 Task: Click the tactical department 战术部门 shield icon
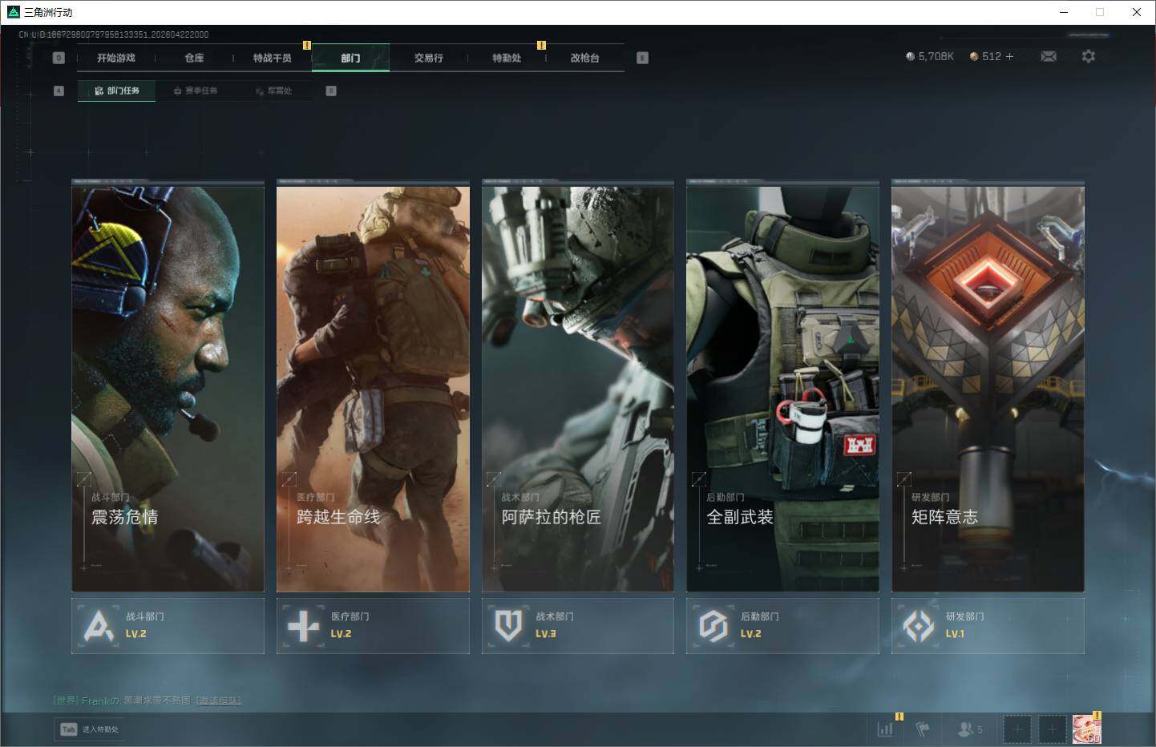click(508, 626)
